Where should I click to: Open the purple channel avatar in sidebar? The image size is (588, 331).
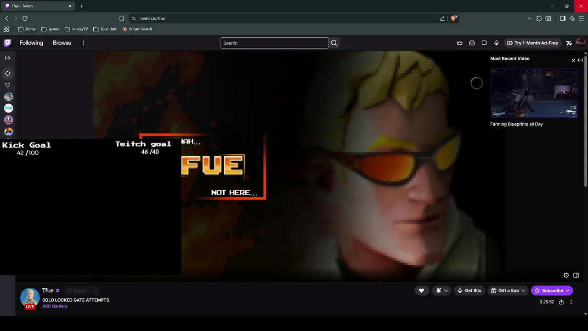(x=8, y=120)
